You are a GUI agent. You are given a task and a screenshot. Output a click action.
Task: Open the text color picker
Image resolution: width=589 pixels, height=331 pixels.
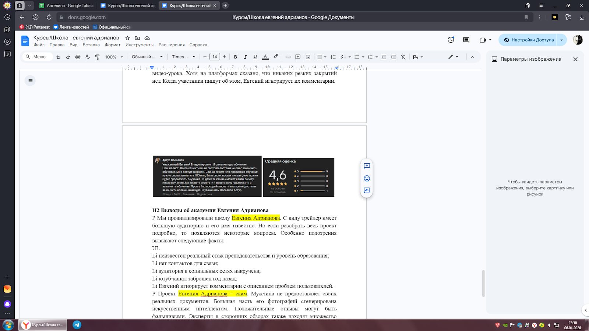(265, 57)
